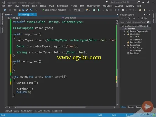Open the Error List tab
This screenshot has width=156, height=117.
(x=8, y=111)
